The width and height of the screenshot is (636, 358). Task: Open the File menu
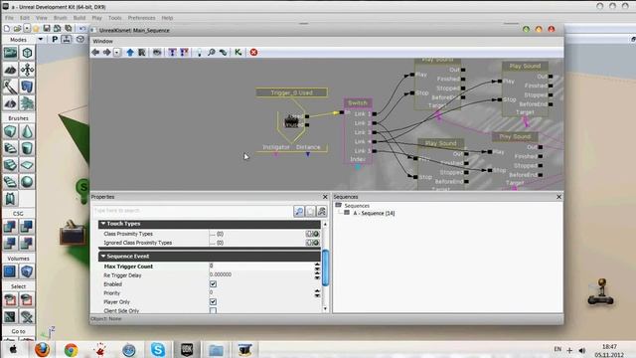pyautogui.click(x=9, y=18)
